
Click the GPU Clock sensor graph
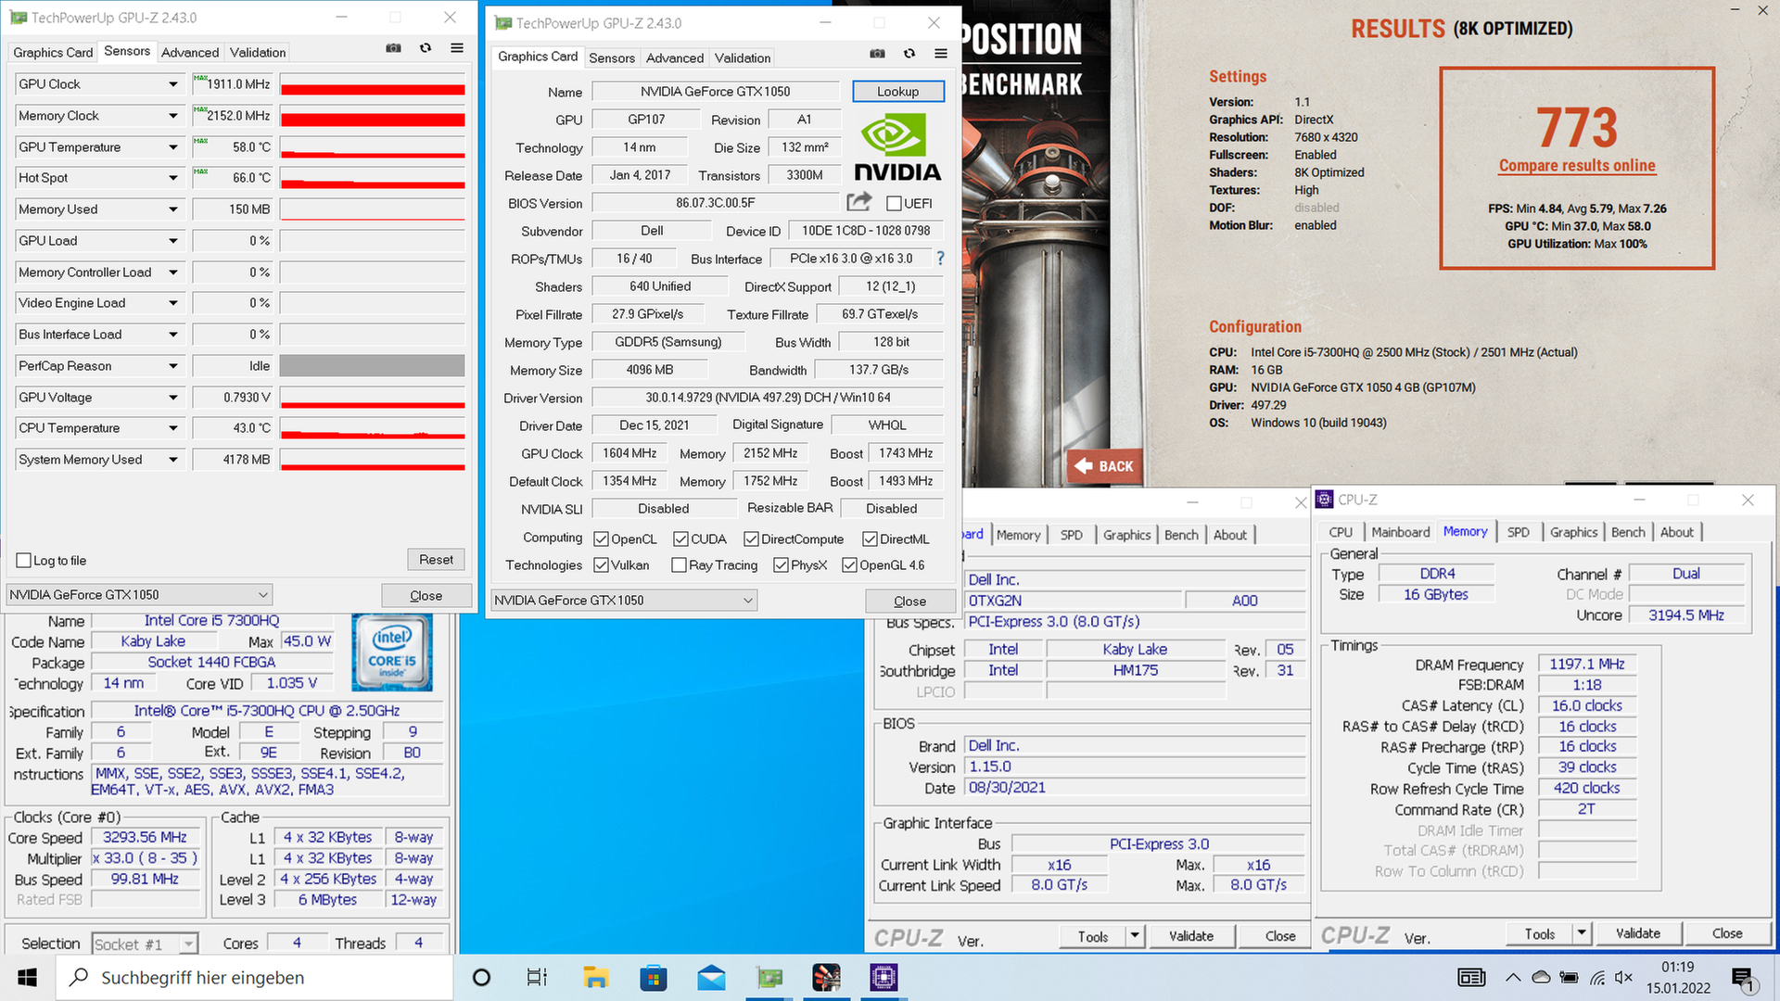click(x=373, y=84)
